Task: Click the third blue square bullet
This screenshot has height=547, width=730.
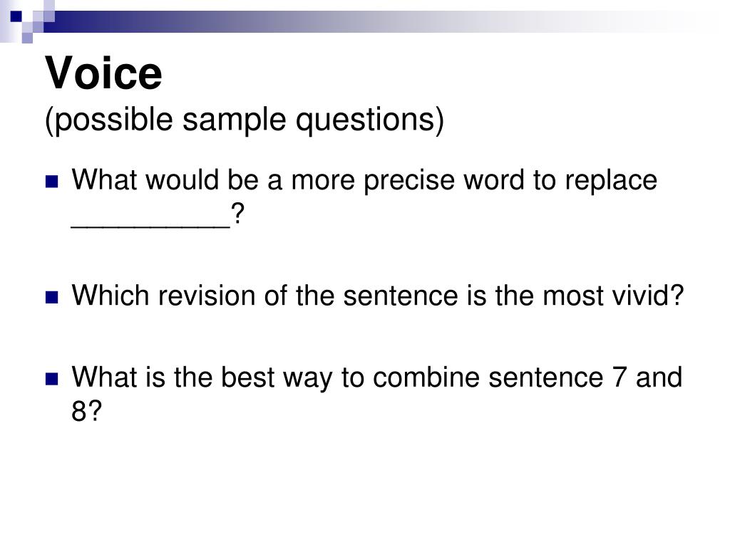Action: tap(51, 379)
